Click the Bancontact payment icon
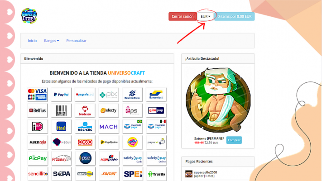The image size is (322, 181). [156, 95]
